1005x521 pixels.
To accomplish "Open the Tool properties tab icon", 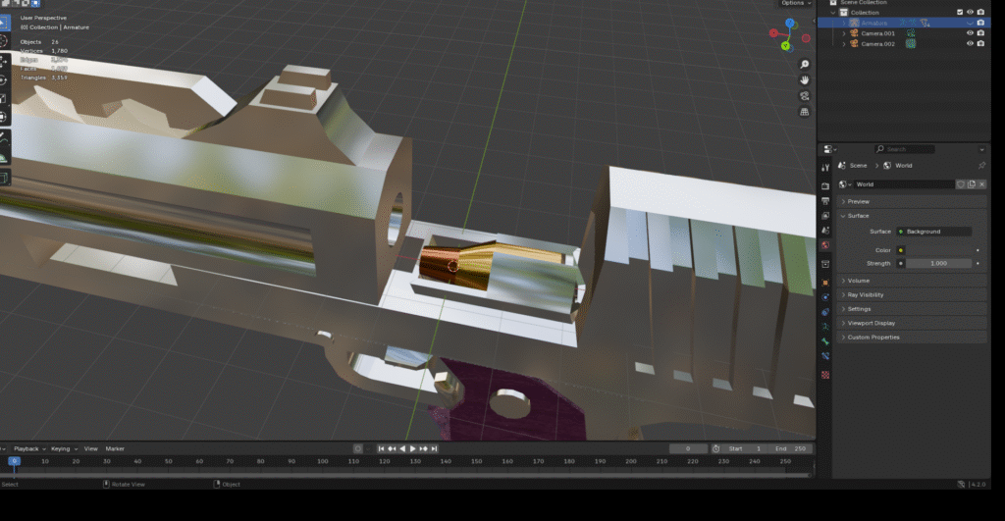I will [825, 168].
